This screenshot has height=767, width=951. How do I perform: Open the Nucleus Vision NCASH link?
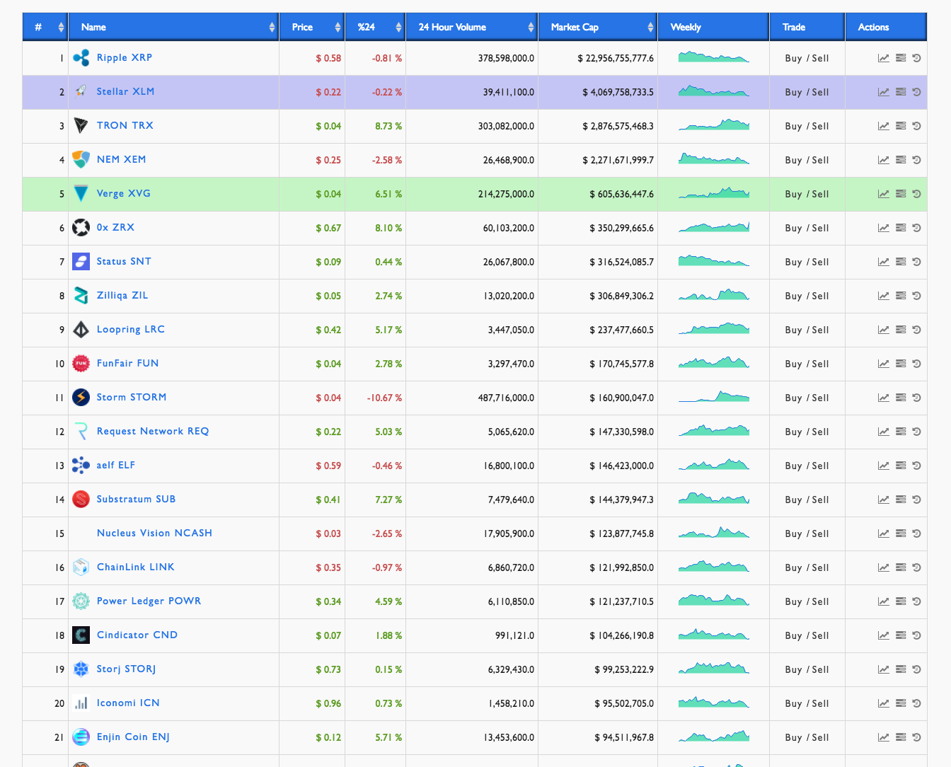click(x=154, y=534)
